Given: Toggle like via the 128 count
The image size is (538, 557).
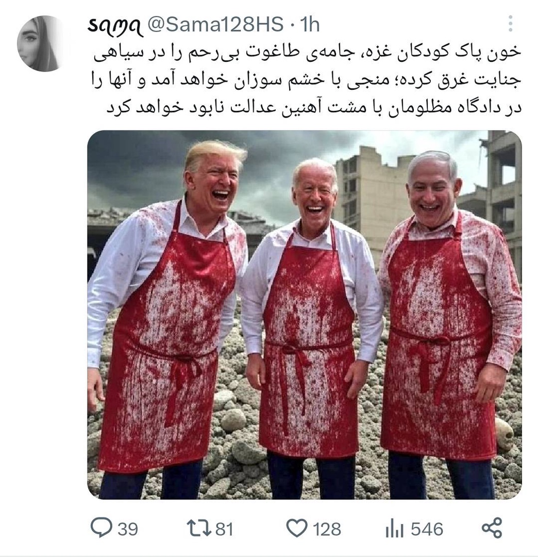Looking at the screenshot, I should click(327, 529).
